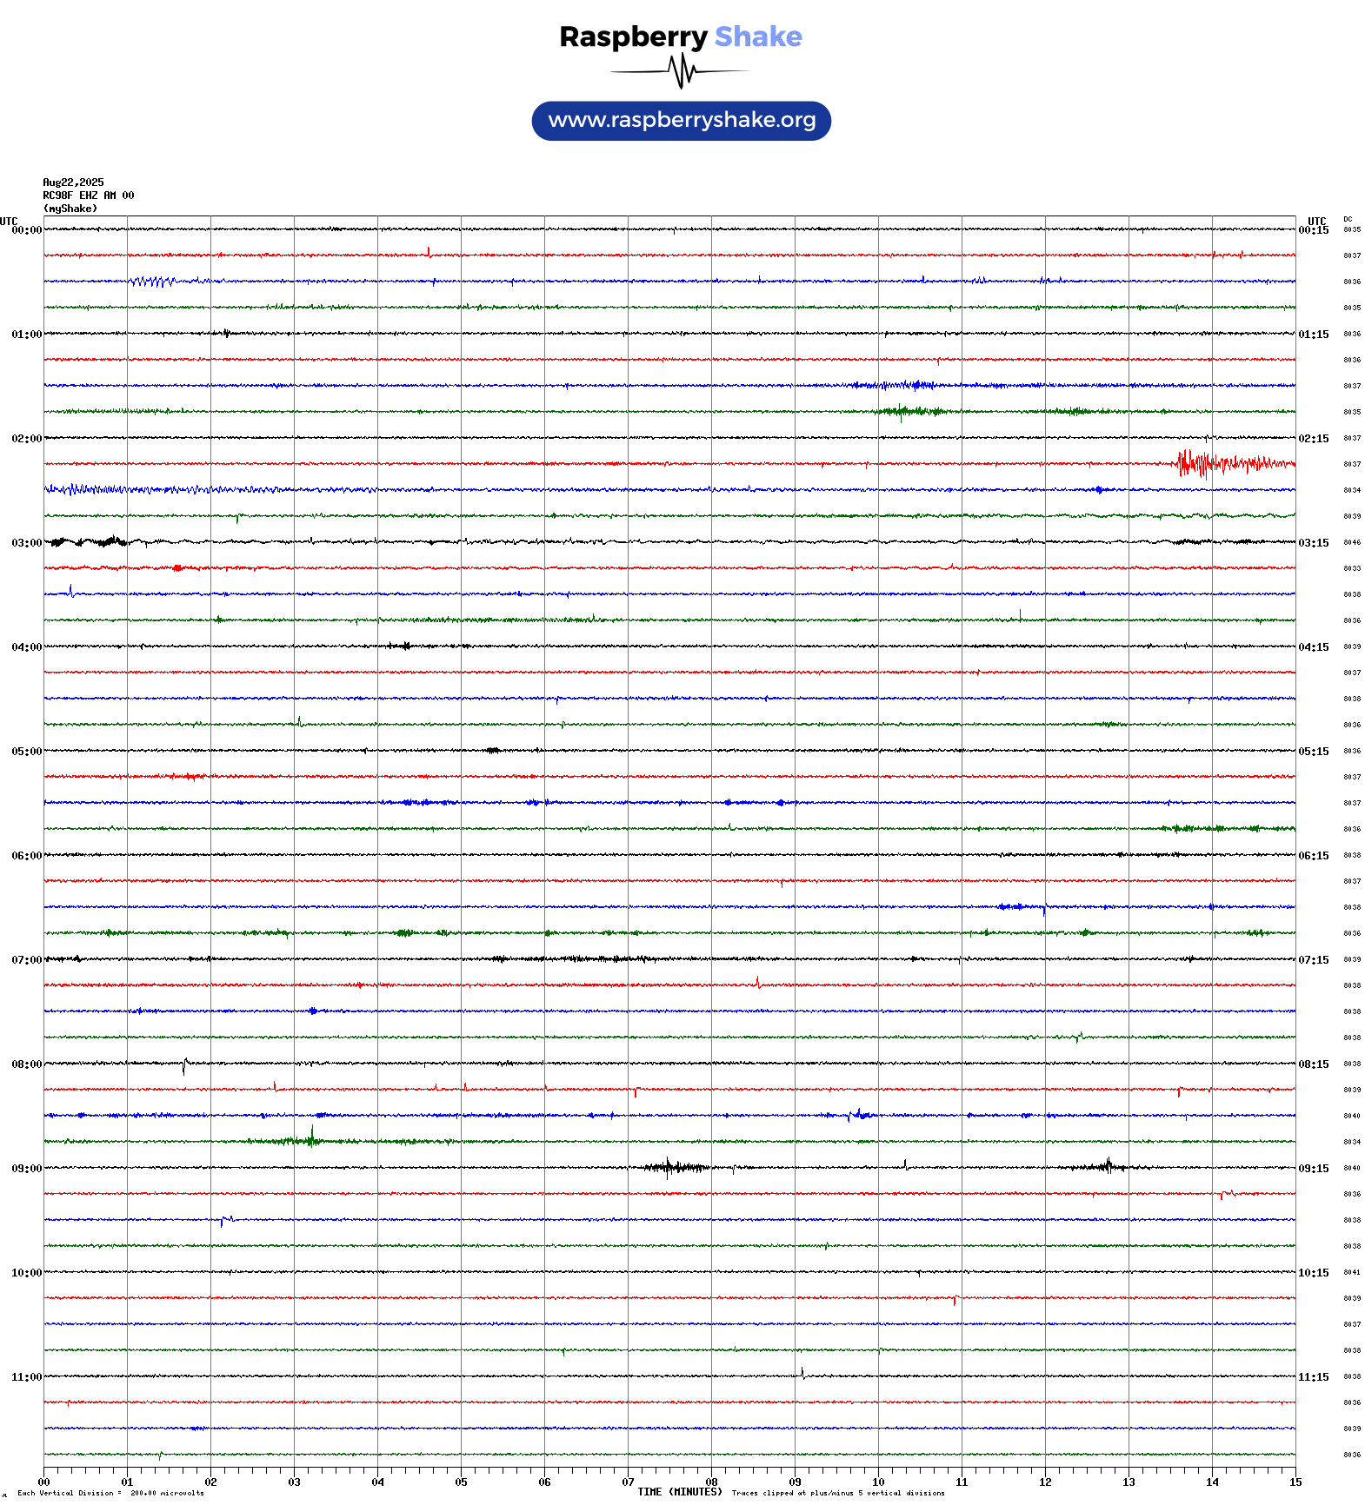Click the 05:15 time label

click(1314, 752)
